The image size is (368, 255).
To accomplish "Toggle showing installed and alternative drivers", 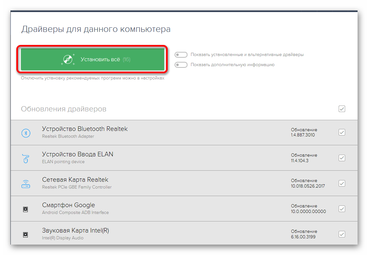I will pyautogui.click(x=181, y=55).
